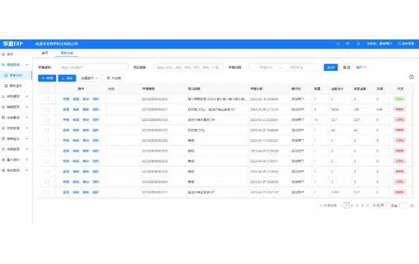Screen dimensions: 419x264
Task: Click the 采购管理 sidebar icon
Action: pos(3,96)
